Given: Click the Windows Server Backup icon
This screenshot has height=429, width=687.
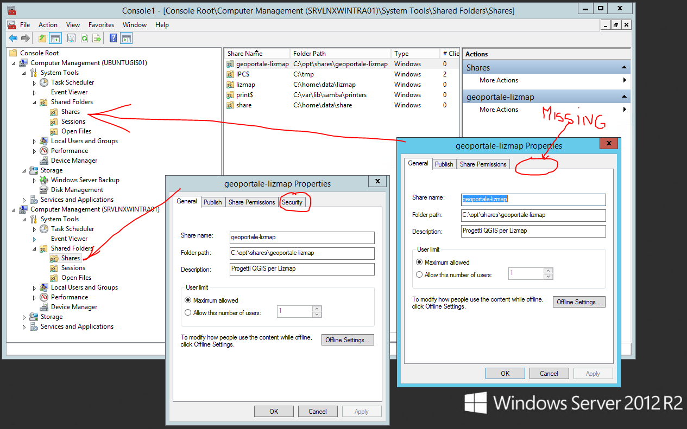Looking at the screenshot, I should pos(44,180).
